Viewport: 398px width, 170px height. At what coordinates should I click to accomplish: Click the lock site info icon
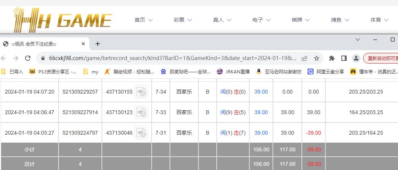43,58
